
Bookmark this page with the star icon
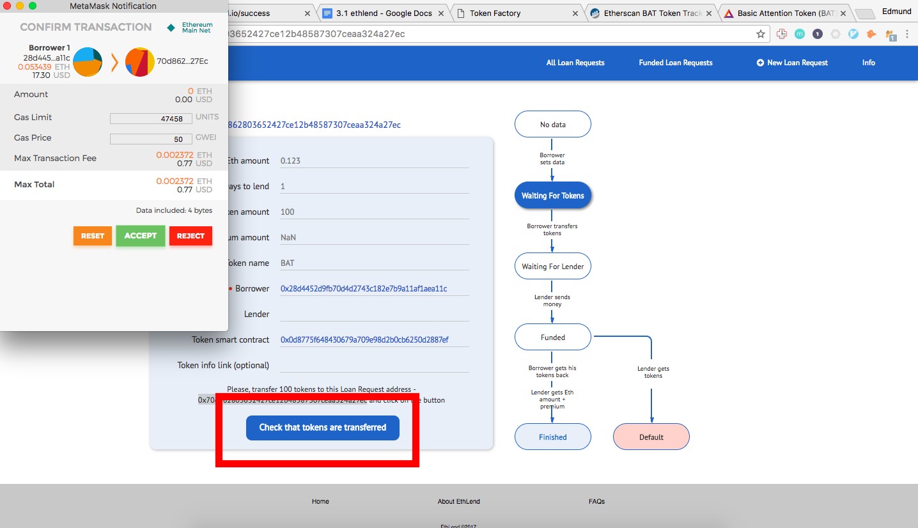(760, 34)
